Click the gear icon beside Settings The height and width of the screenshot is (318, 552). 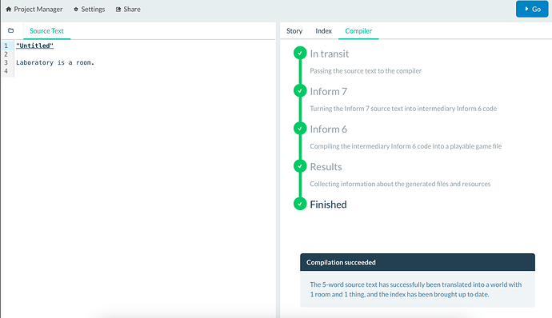(x=76, y=9)
